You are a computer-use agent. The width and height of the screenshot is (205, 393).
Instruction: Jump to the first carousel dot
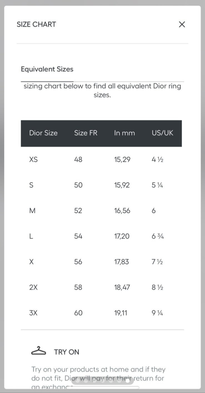[x=77, y=381]
